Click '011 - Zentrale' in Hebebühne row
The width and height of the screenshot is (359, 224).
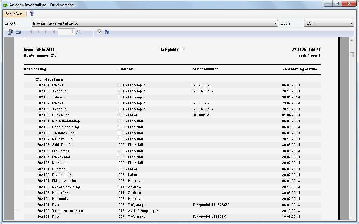[x=130, y=193]
